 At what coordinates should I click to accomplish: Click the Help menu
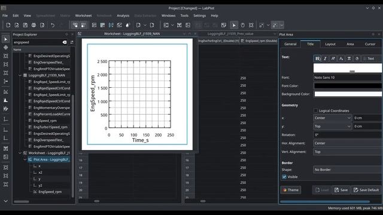pyautogui.click(x=214, y=16)
